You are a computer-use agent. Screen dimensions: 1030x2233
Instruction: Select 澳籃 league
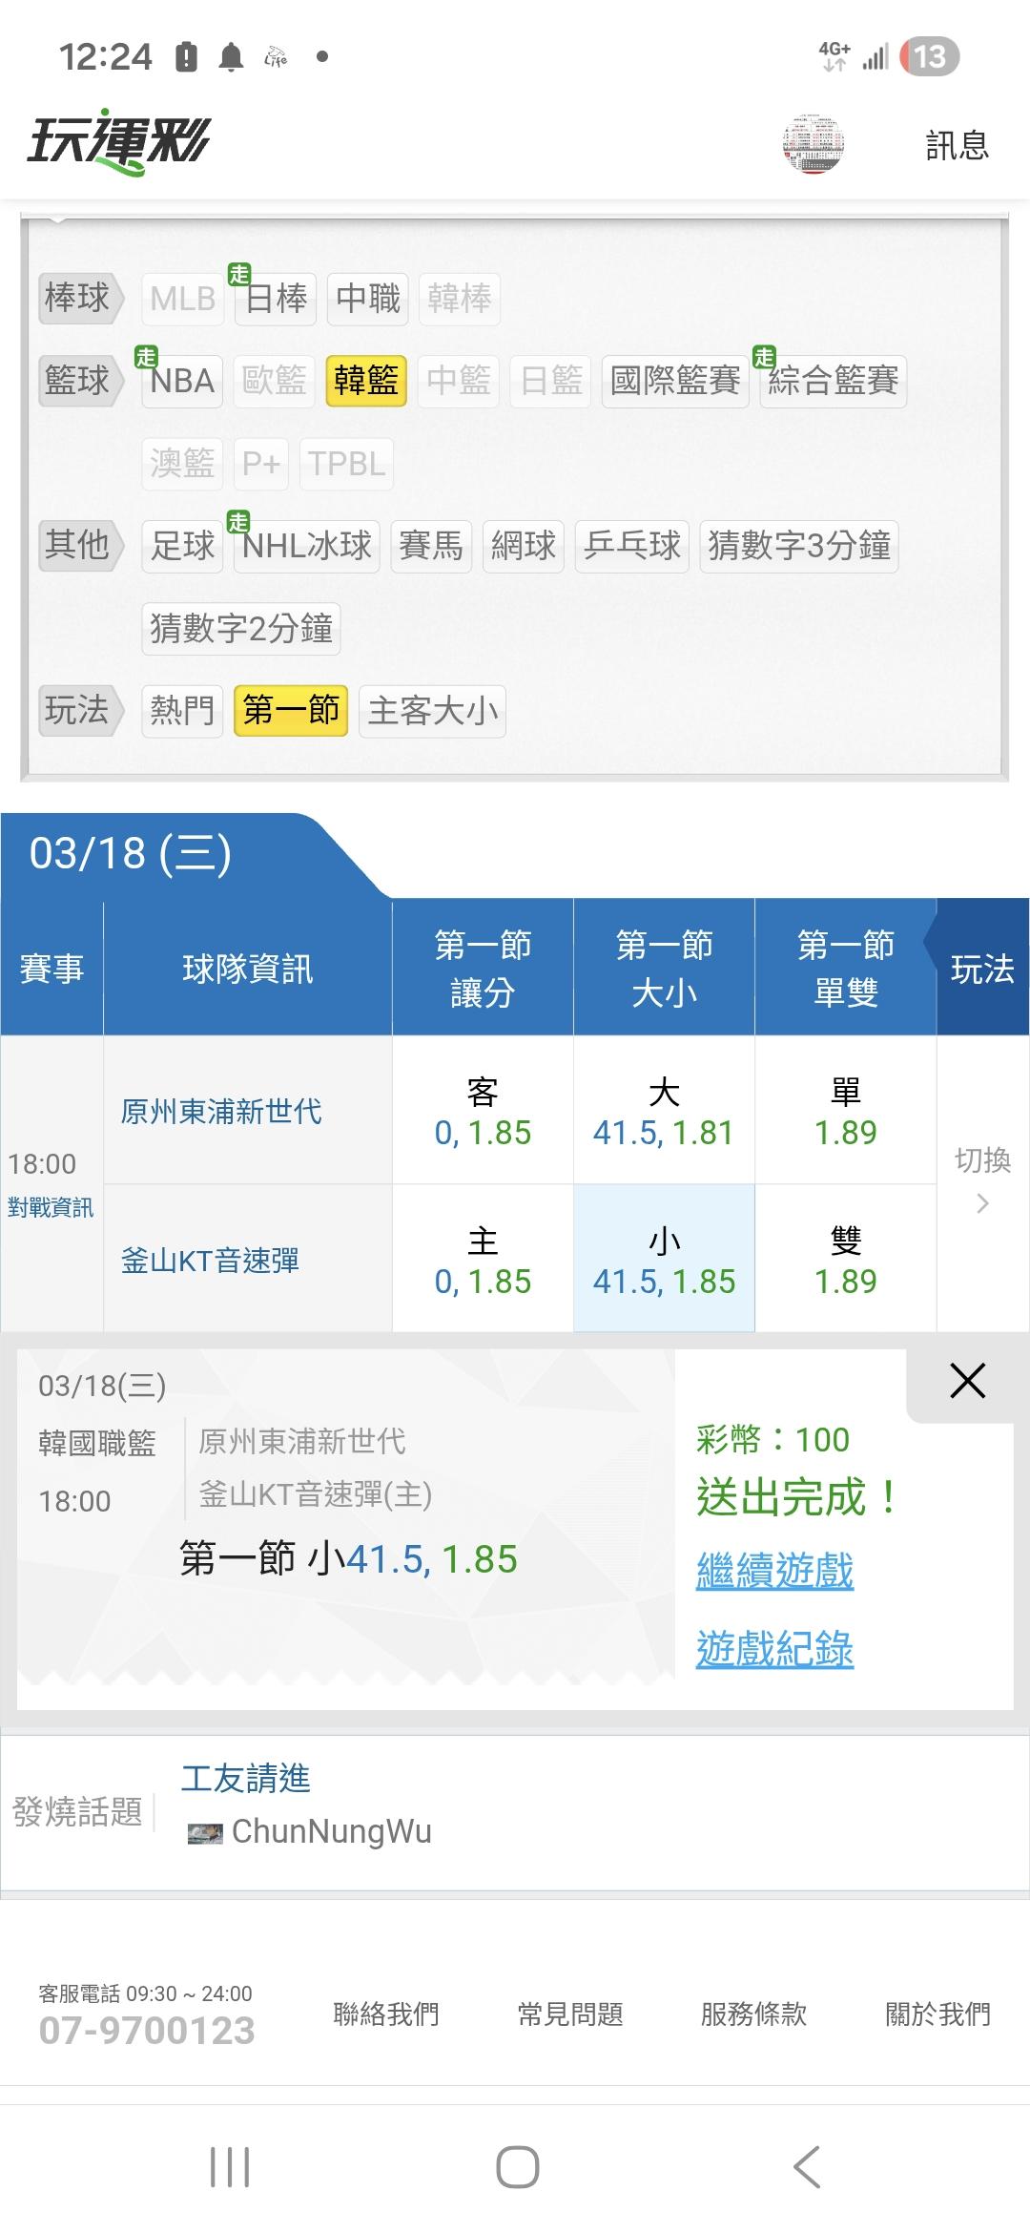[x=182, y=464]
